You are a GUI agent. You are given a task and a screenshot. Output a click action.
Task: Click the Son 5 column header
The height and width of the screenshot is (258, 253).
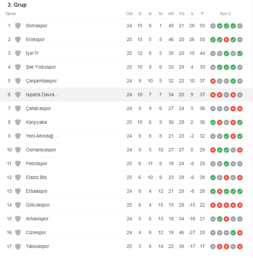coord(225,14)
